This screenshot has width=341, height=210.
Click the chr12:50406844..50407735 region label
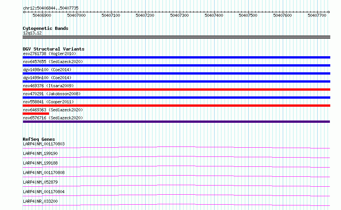[x=51, y=8]
